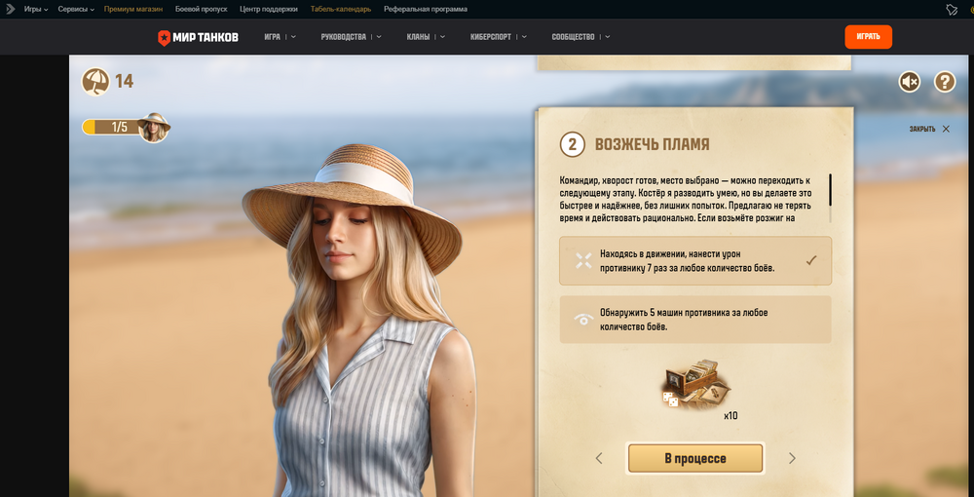Expand the Киберспорт dropdown chevron

click(x=524, y=37)
